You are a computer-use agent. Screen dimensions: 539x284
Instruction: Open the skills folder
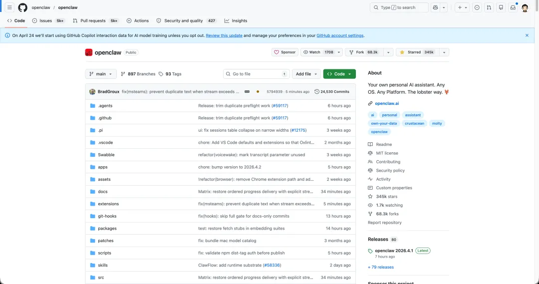103,265
